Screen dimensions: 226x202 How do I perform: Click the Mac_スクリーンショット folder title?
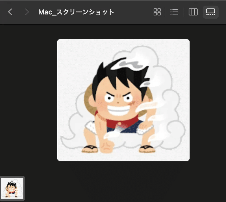[76, 12]
